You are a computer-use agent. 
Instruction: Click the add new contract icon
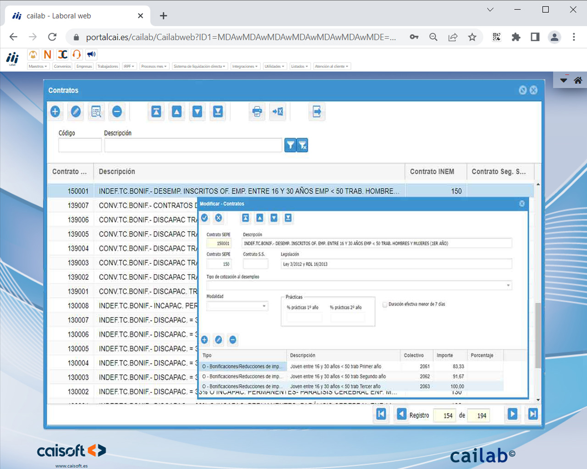(55, 111)
